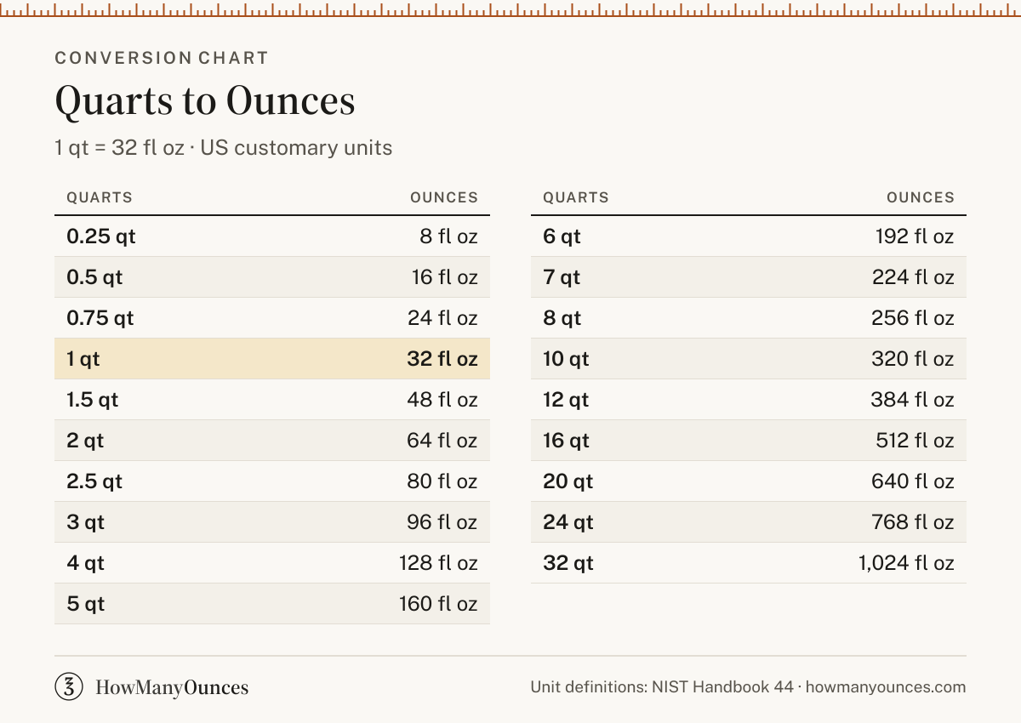Click the highlighted 1 qt cell
This screenshot has height=723, width=1021.
(x=83, y=359)
